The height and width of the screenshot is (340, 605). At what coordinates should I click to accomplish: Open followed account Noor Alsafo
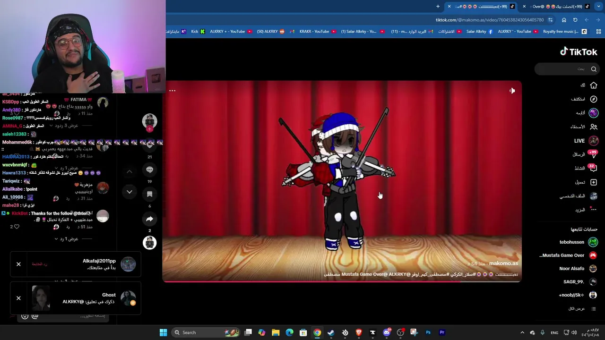pos(579,269)
